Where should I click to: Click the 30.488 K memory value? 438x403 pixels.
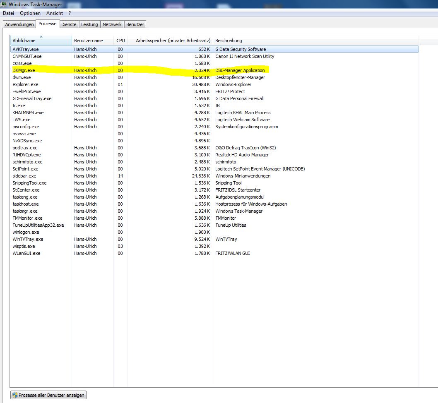tap(201, 84)
